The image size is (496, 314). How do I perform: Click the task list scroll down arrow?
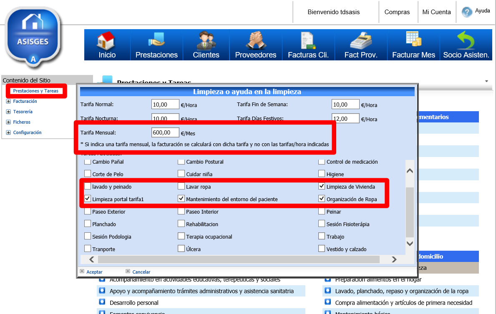point(410,244)
